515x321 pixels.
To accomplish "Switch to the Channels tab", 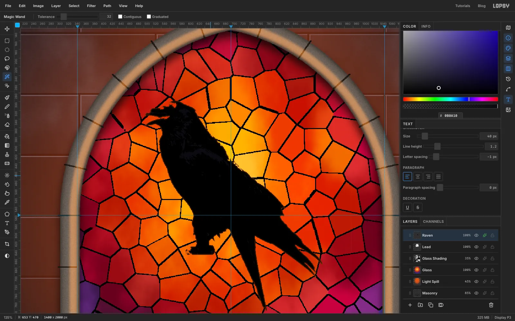I will tap(433, 221).
